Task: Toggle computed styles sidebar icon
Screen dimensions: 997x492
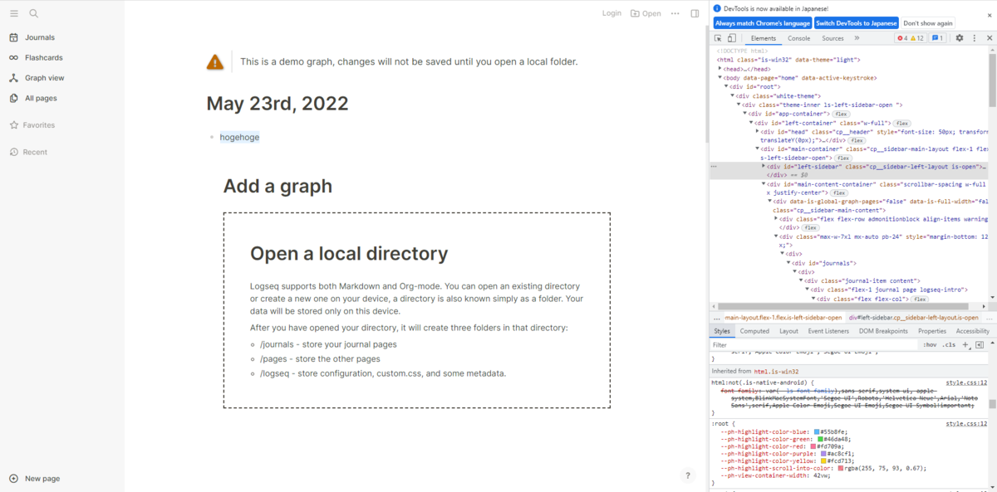Action: (x=980, y=344)
